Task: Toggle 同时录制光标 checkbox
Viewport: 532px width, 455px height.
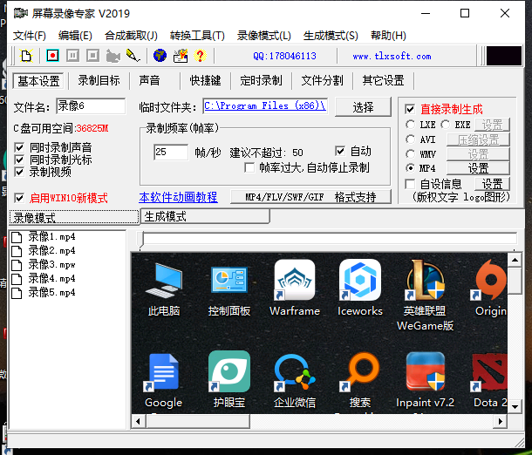Action: point(19,160)
